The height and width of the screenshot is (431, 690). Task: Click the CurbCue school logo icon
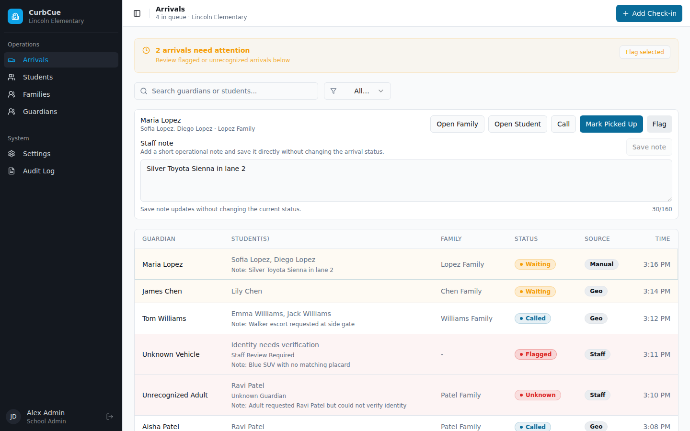15,16
